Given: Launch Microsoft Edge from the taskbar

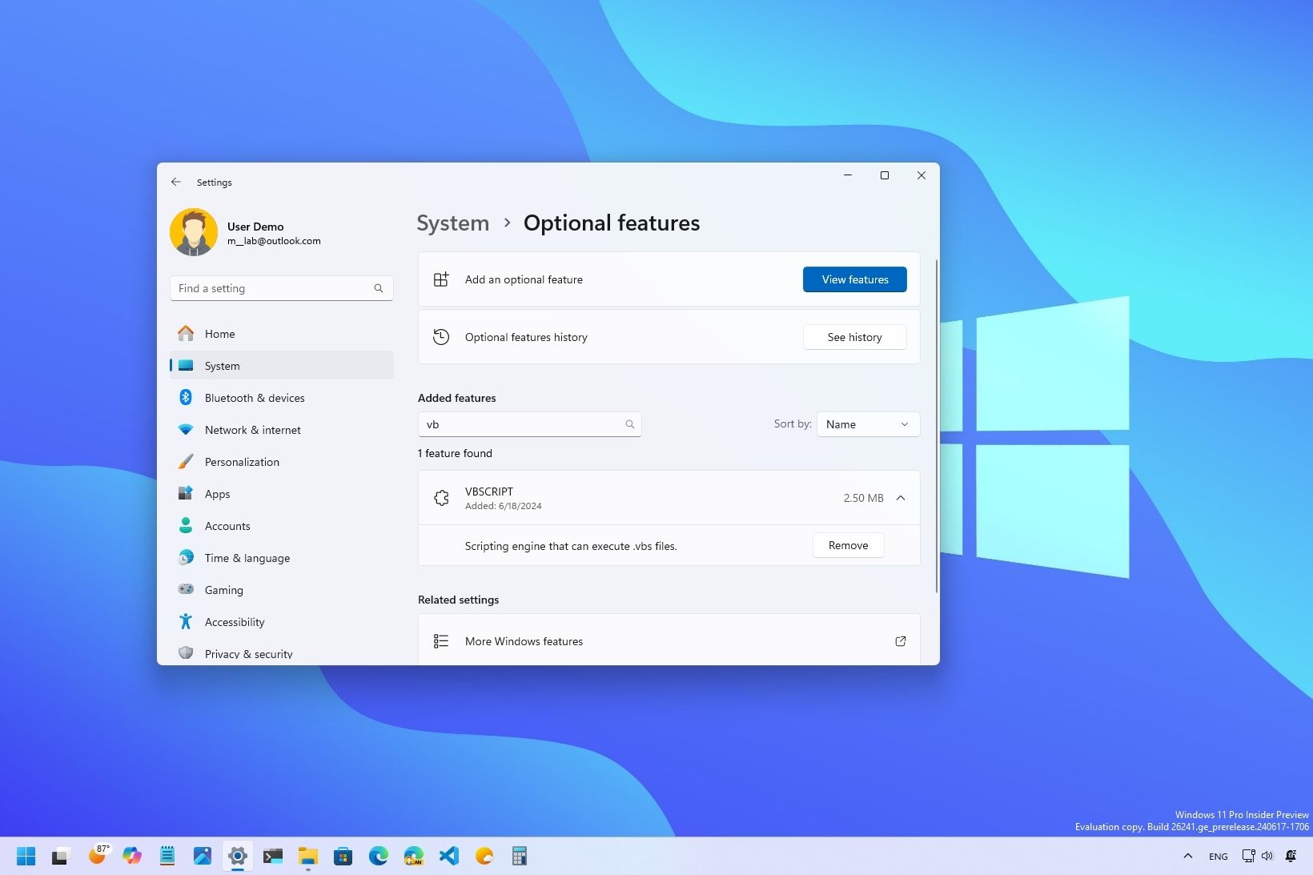Looking at the screenshot, I should click(x=379, y=857).
